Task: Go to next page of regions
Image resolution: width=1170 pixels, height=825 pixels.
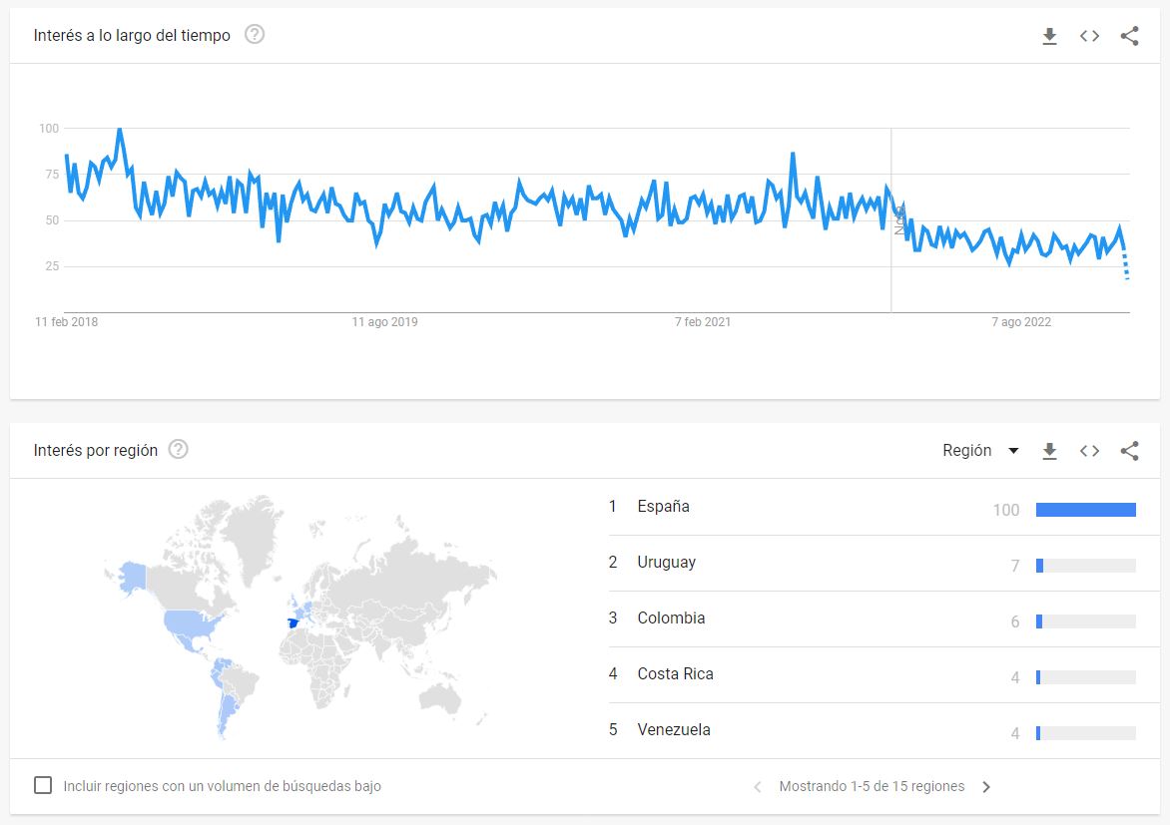Action: point(986,787)
